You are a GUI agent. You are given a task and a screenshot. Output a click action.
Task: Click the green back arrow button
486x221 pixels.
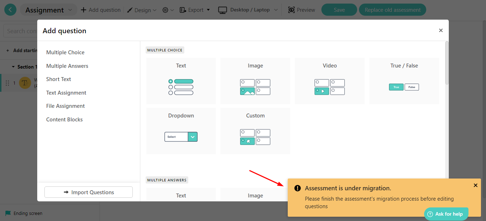[10, 10]
